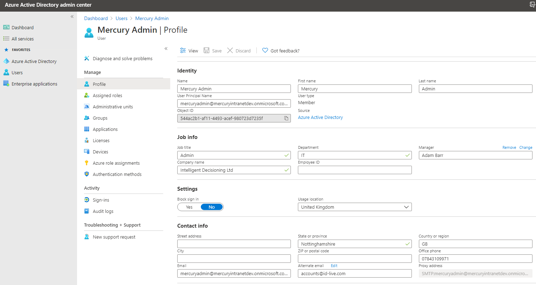Click the Discard X icon in toolbar

pyautogui.click(x=230, y=50)
